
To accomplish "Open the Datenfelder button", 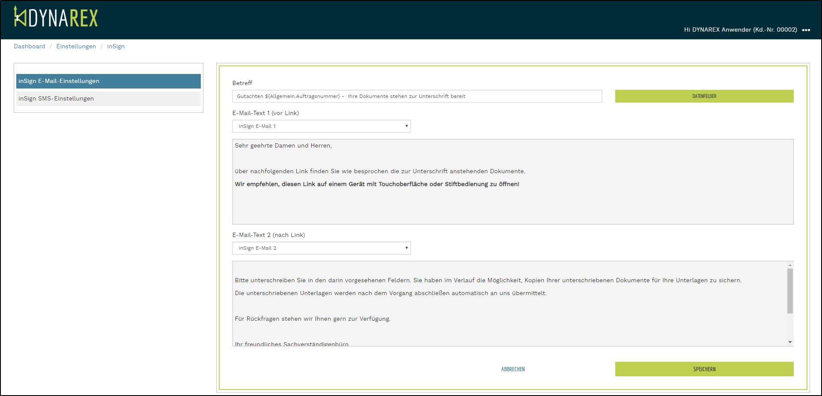I will point(704,96).
